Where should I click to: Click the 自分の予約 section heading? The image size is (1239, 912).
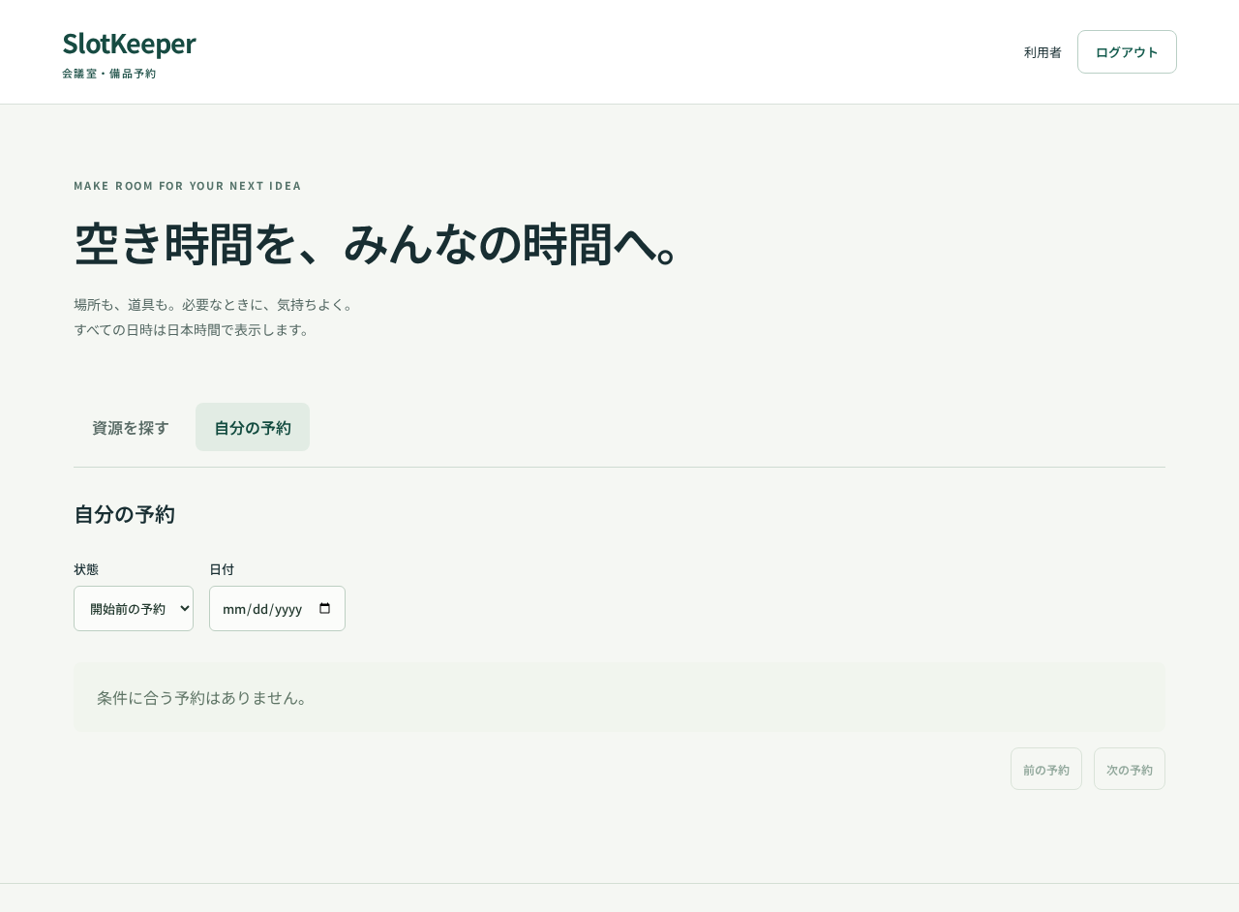click(x=124, y=514)
